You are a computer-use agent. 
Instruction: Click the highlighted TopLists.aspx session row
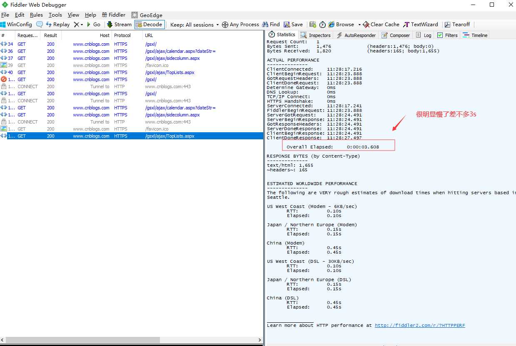[x=132, y=136]
